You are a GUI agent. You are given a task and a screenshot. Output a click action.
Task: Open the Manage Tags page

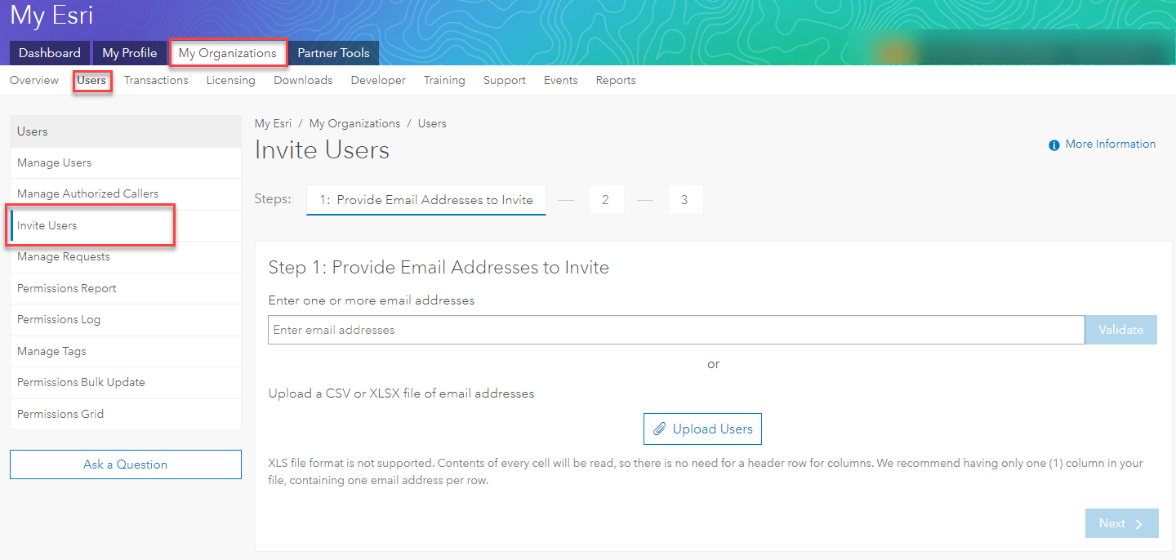pyautogui.click(x=51, y=351)
